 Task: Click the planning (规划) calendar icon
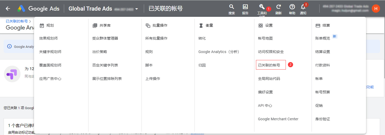[x=42, y=26]
